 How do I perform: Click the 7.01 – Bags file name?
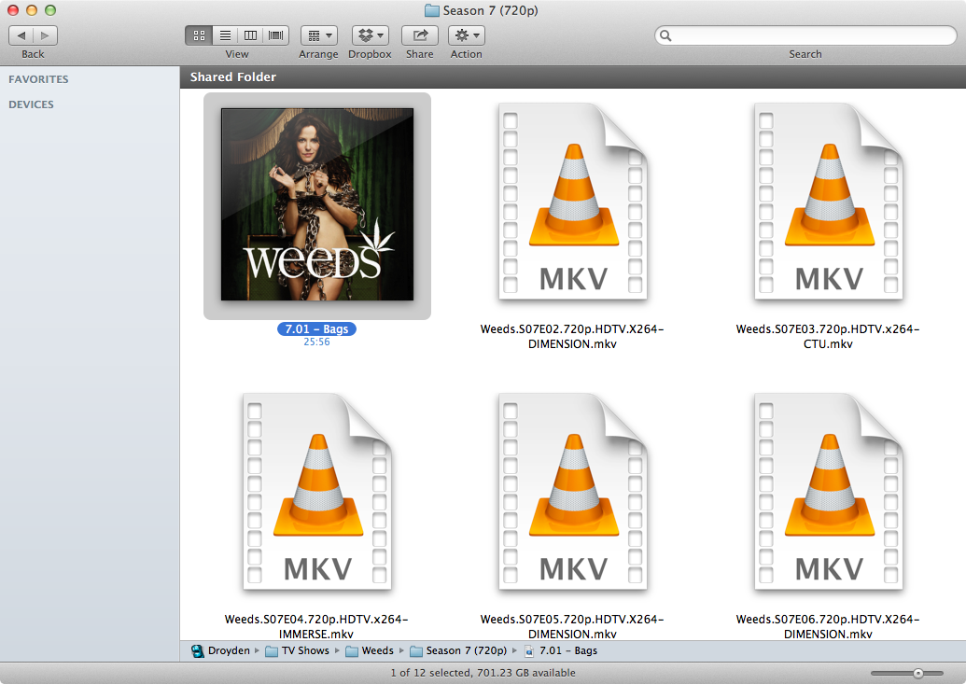(316, 329)
